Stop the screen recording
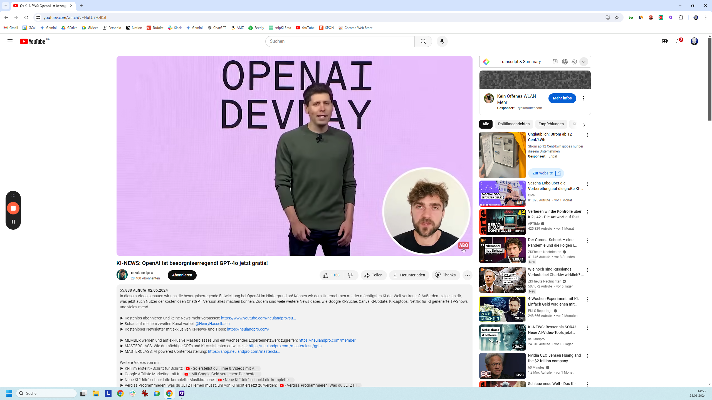Image resolution: width=712 pixels, height=400 pixels. 13,208
